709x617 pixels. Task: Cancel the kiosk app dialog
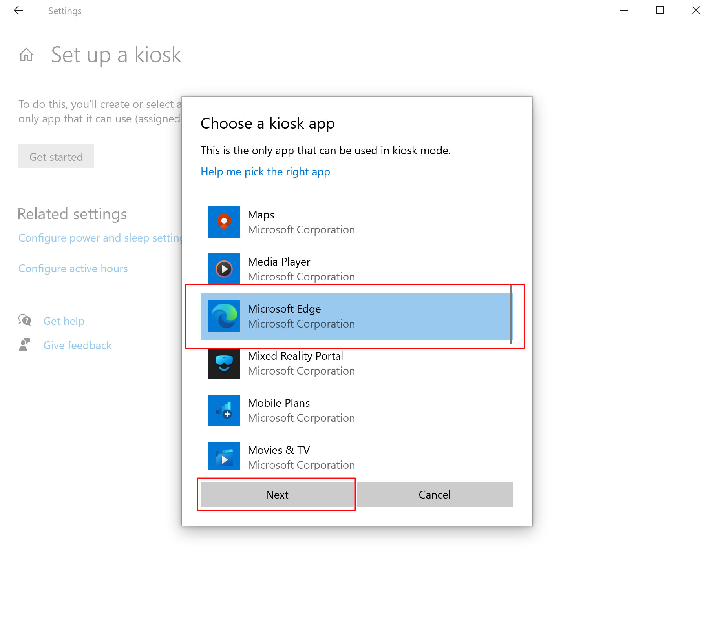tap(435, 494)
